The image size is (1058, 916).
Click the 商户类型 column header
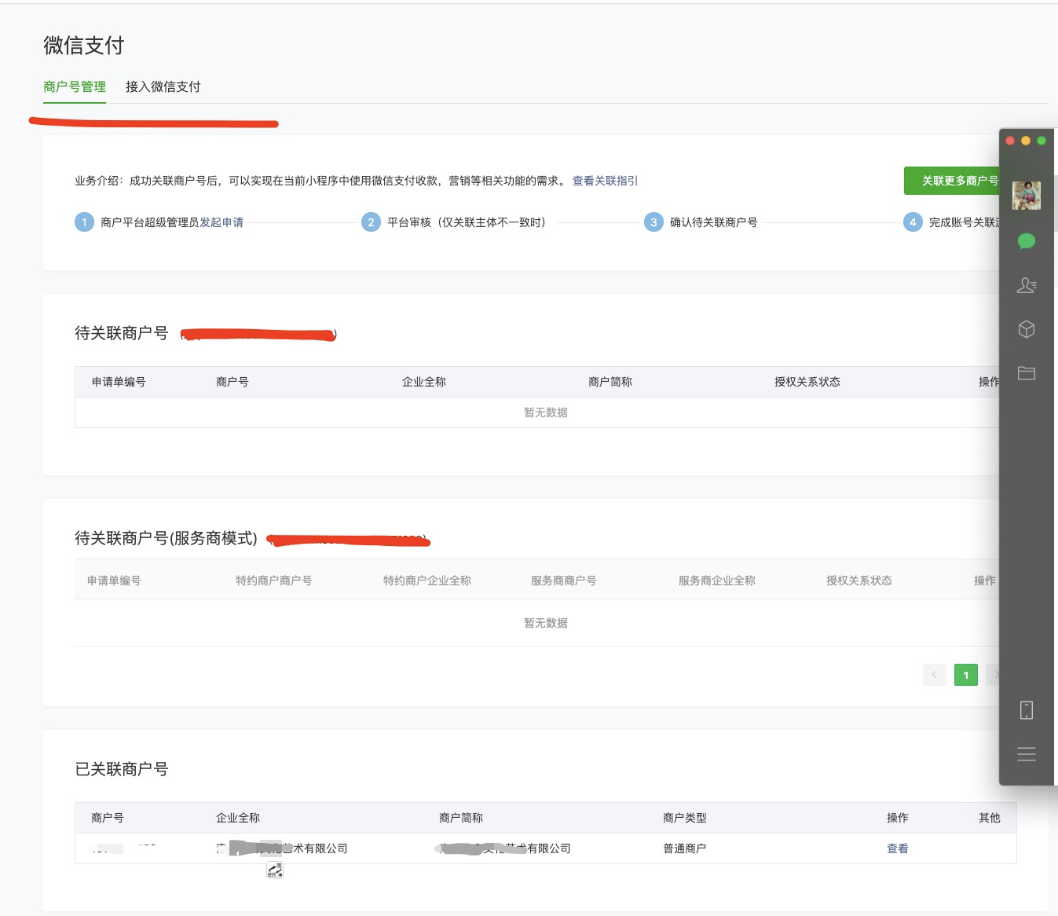point(684,818)
